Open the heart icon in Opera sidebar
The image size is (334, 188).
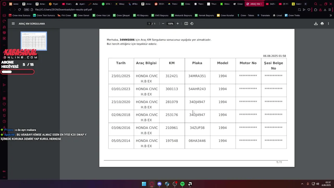pos(4,104)
